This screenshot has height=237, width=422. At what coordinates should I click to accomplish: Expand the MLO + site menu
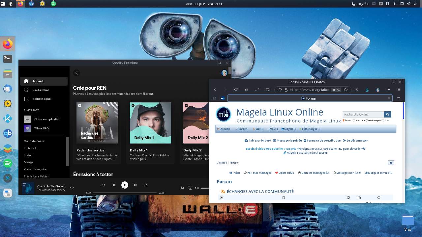click(273, 129)
